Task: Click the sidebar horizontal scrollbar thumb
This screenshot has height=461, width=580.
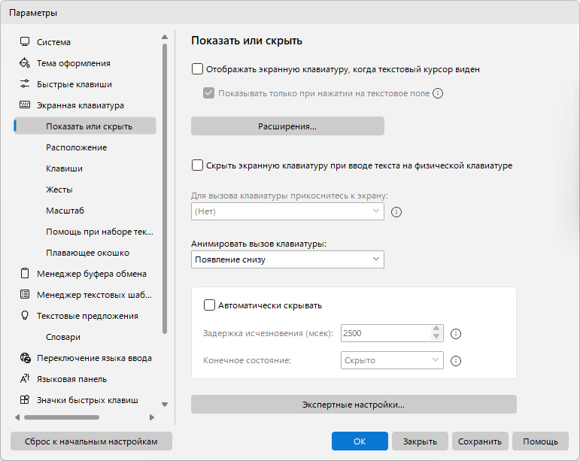Action: tap(62, 417)
